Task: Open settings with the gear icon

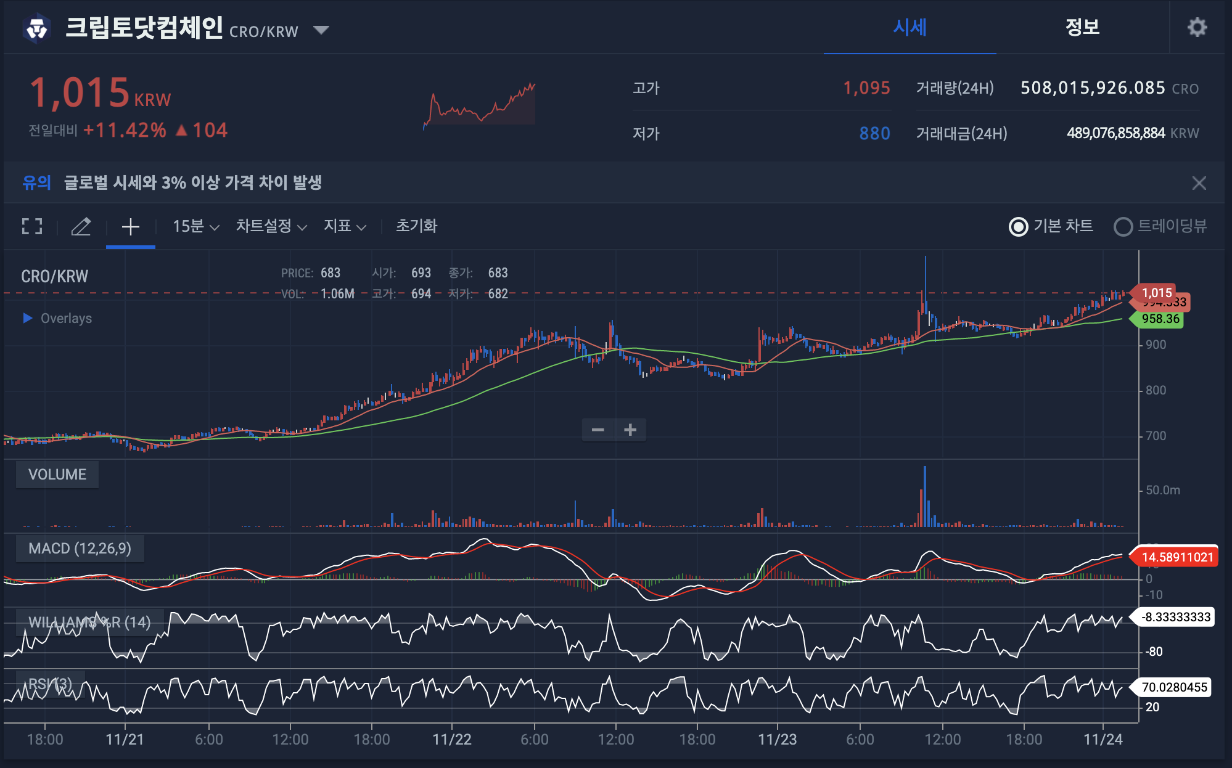Action: [x=1197, y=27]
